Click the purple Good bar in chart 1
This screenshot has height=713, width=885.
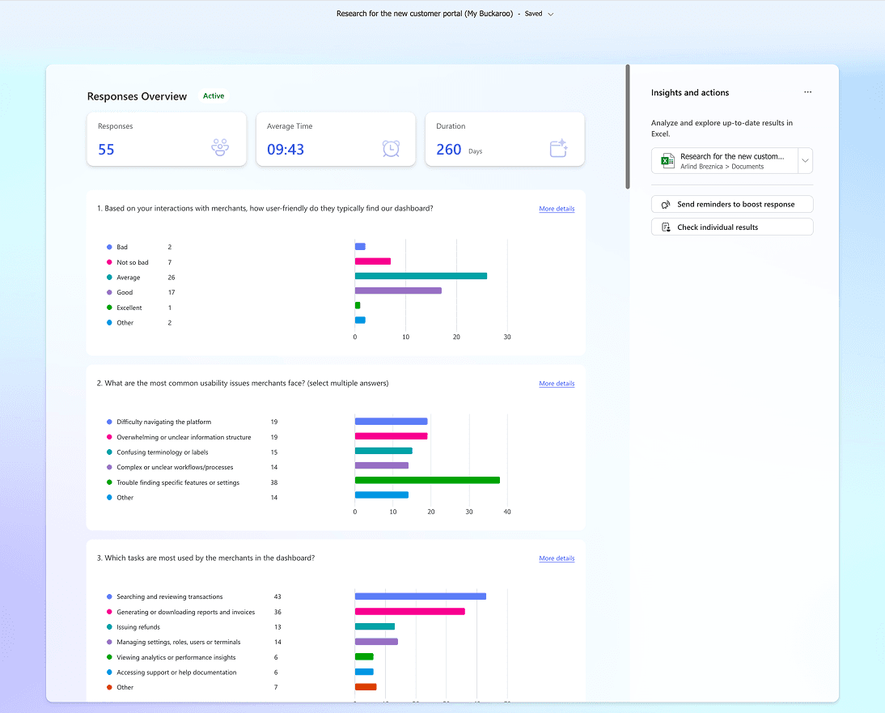[399, 291]
